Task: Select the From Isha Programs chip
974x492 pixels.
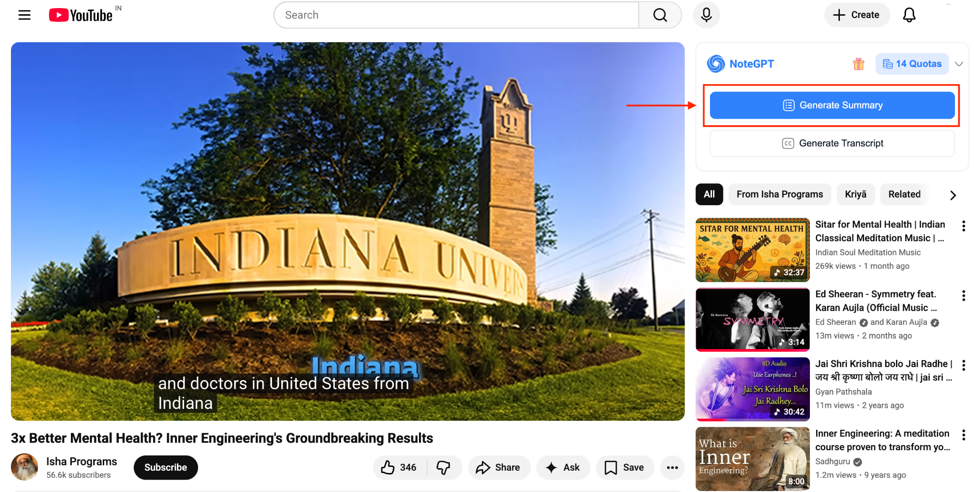Action: (779, 194)
